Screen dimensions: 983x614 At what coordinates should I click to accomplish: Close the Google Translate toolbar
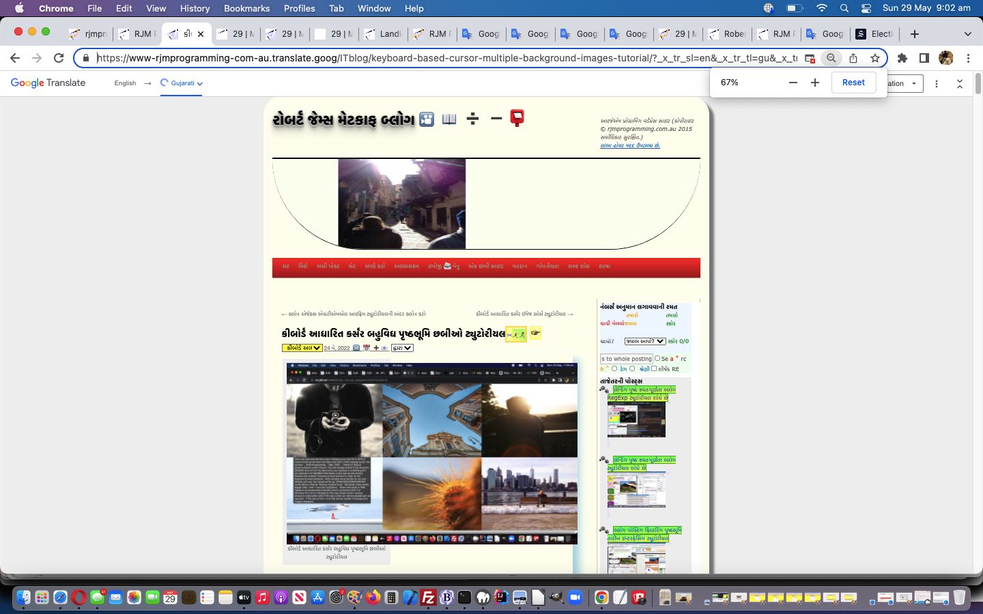click(960, 83)
